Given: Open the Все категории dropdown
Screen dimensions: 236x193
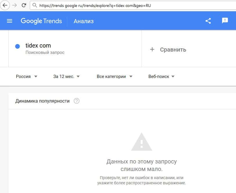Looking at the screenshot, I should pos(115,77).
